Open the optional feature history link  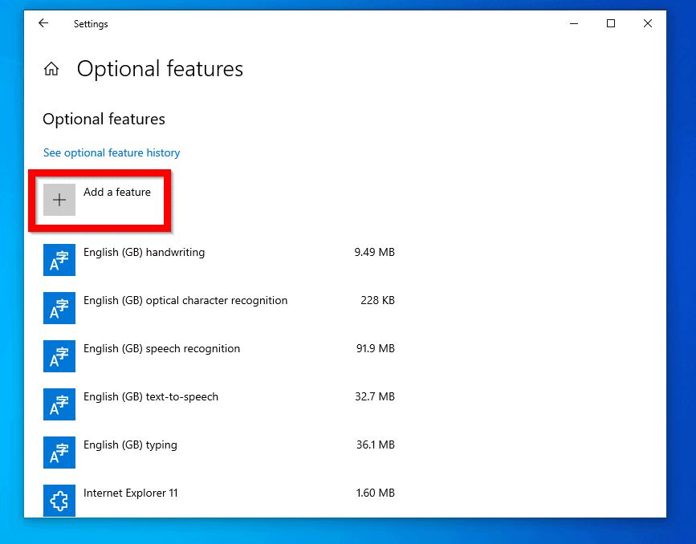(x=112, y=152)
